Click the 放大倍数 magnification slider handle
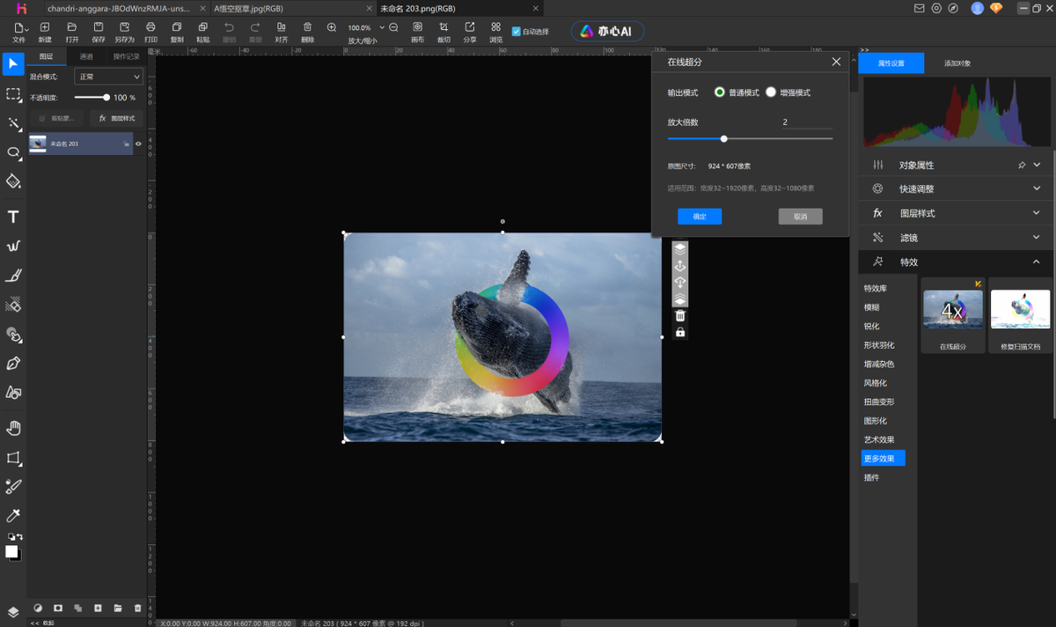The image size is (1056, 627). [724, 138]
